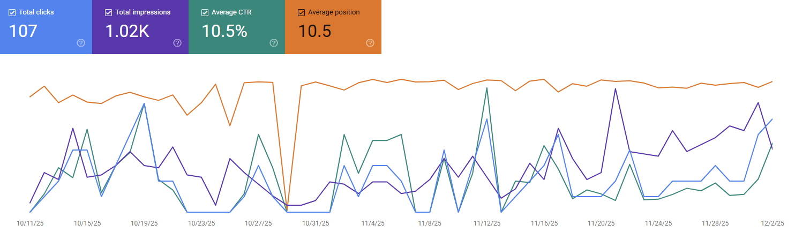The height and width of the screenshot is (232, 795).
Task: Click the 11/20/25 date label
Action: (x=601, y=223)
